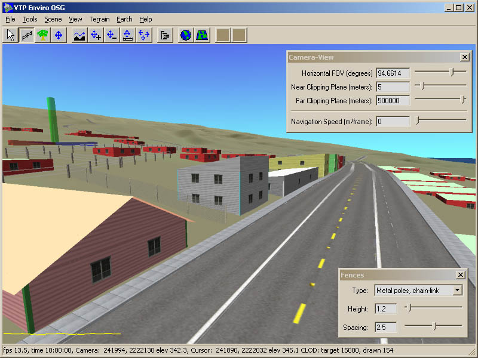This screenshot has width=478, height=358.
Task: Click the Far Clipping Plane value field
Action: [393, 101]
